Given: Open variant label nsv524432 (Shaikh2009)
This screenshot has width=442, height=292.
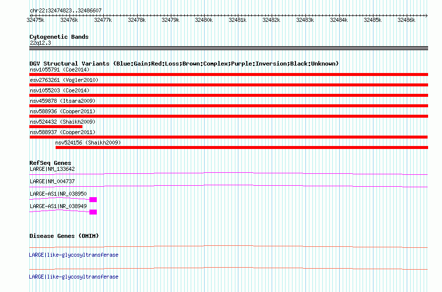Looking at the screenshot, I should pos(63,122).
